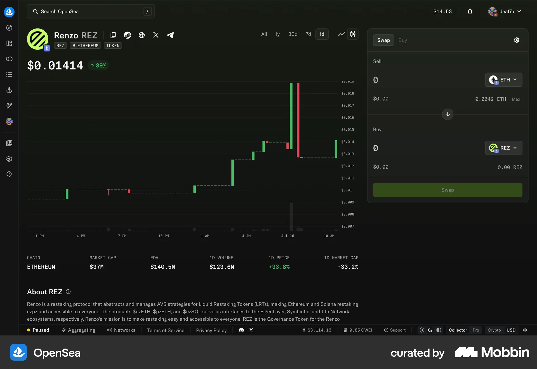Open Renzo's X profile from token header
Image resolution: width=537 pixels, height=369 pixels.
click(x=156, y=35)
